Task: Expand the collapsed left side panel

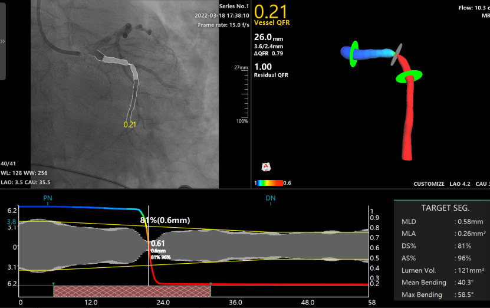Action: pyautogui.click(x=3, y=41)
